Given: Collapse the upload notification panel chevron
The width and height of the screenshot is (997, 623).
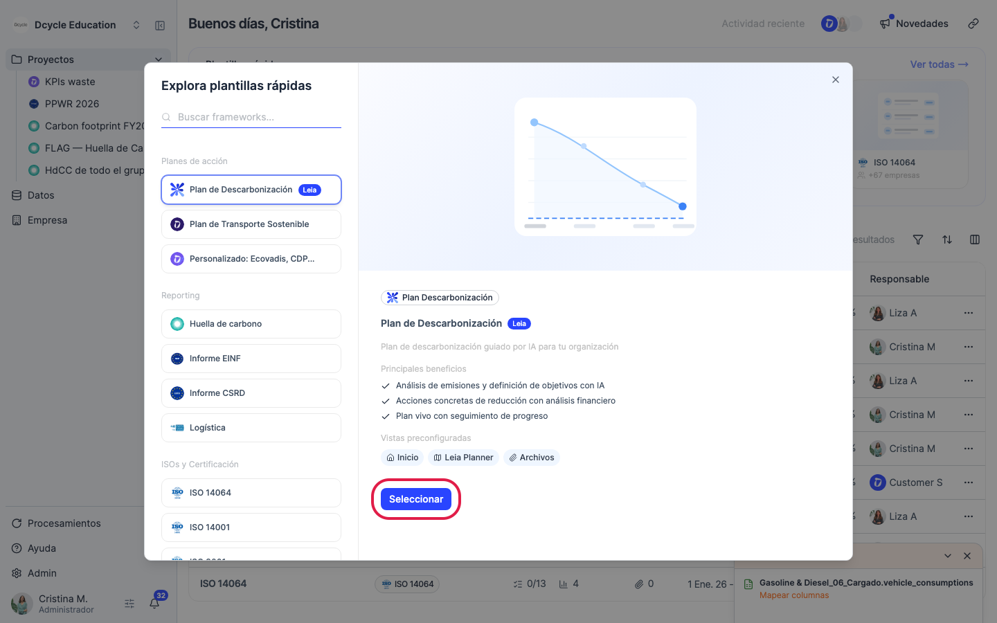Looking at the screenshot, I should [x=948, y=556].
